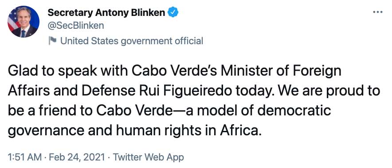Click the word Africa ending the tweet
This screenshot has height=168, width=392.
click(x=240, y=130)
